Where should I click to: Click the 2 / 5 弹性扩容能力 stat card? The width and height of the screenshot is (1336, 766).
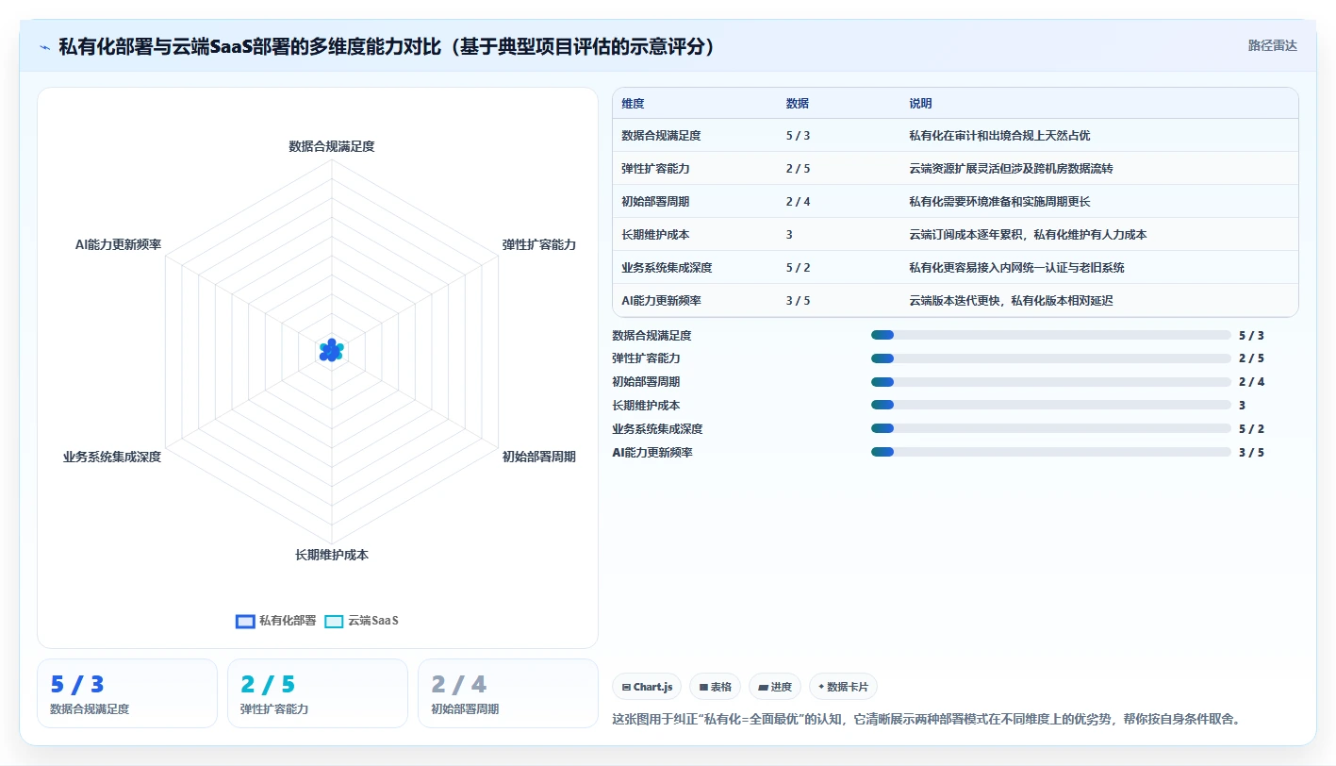pyautogui.click(x=318, y=693)
